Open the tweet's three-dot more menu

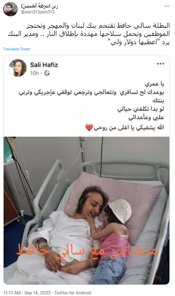click(x=167, y=6)
